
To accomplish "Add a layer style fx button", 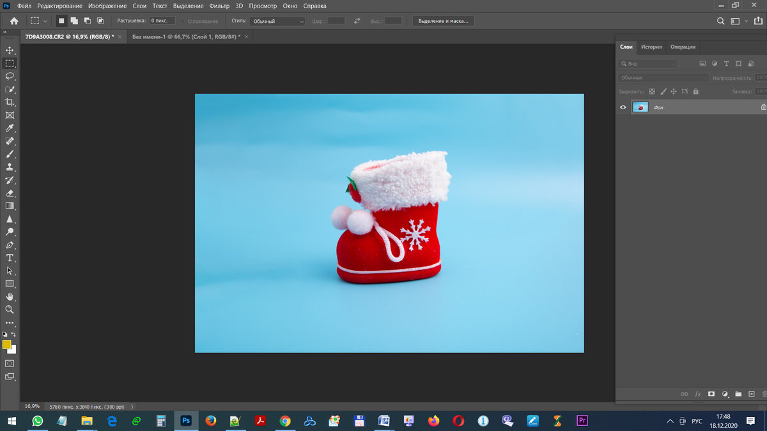I will click(698, 394).
